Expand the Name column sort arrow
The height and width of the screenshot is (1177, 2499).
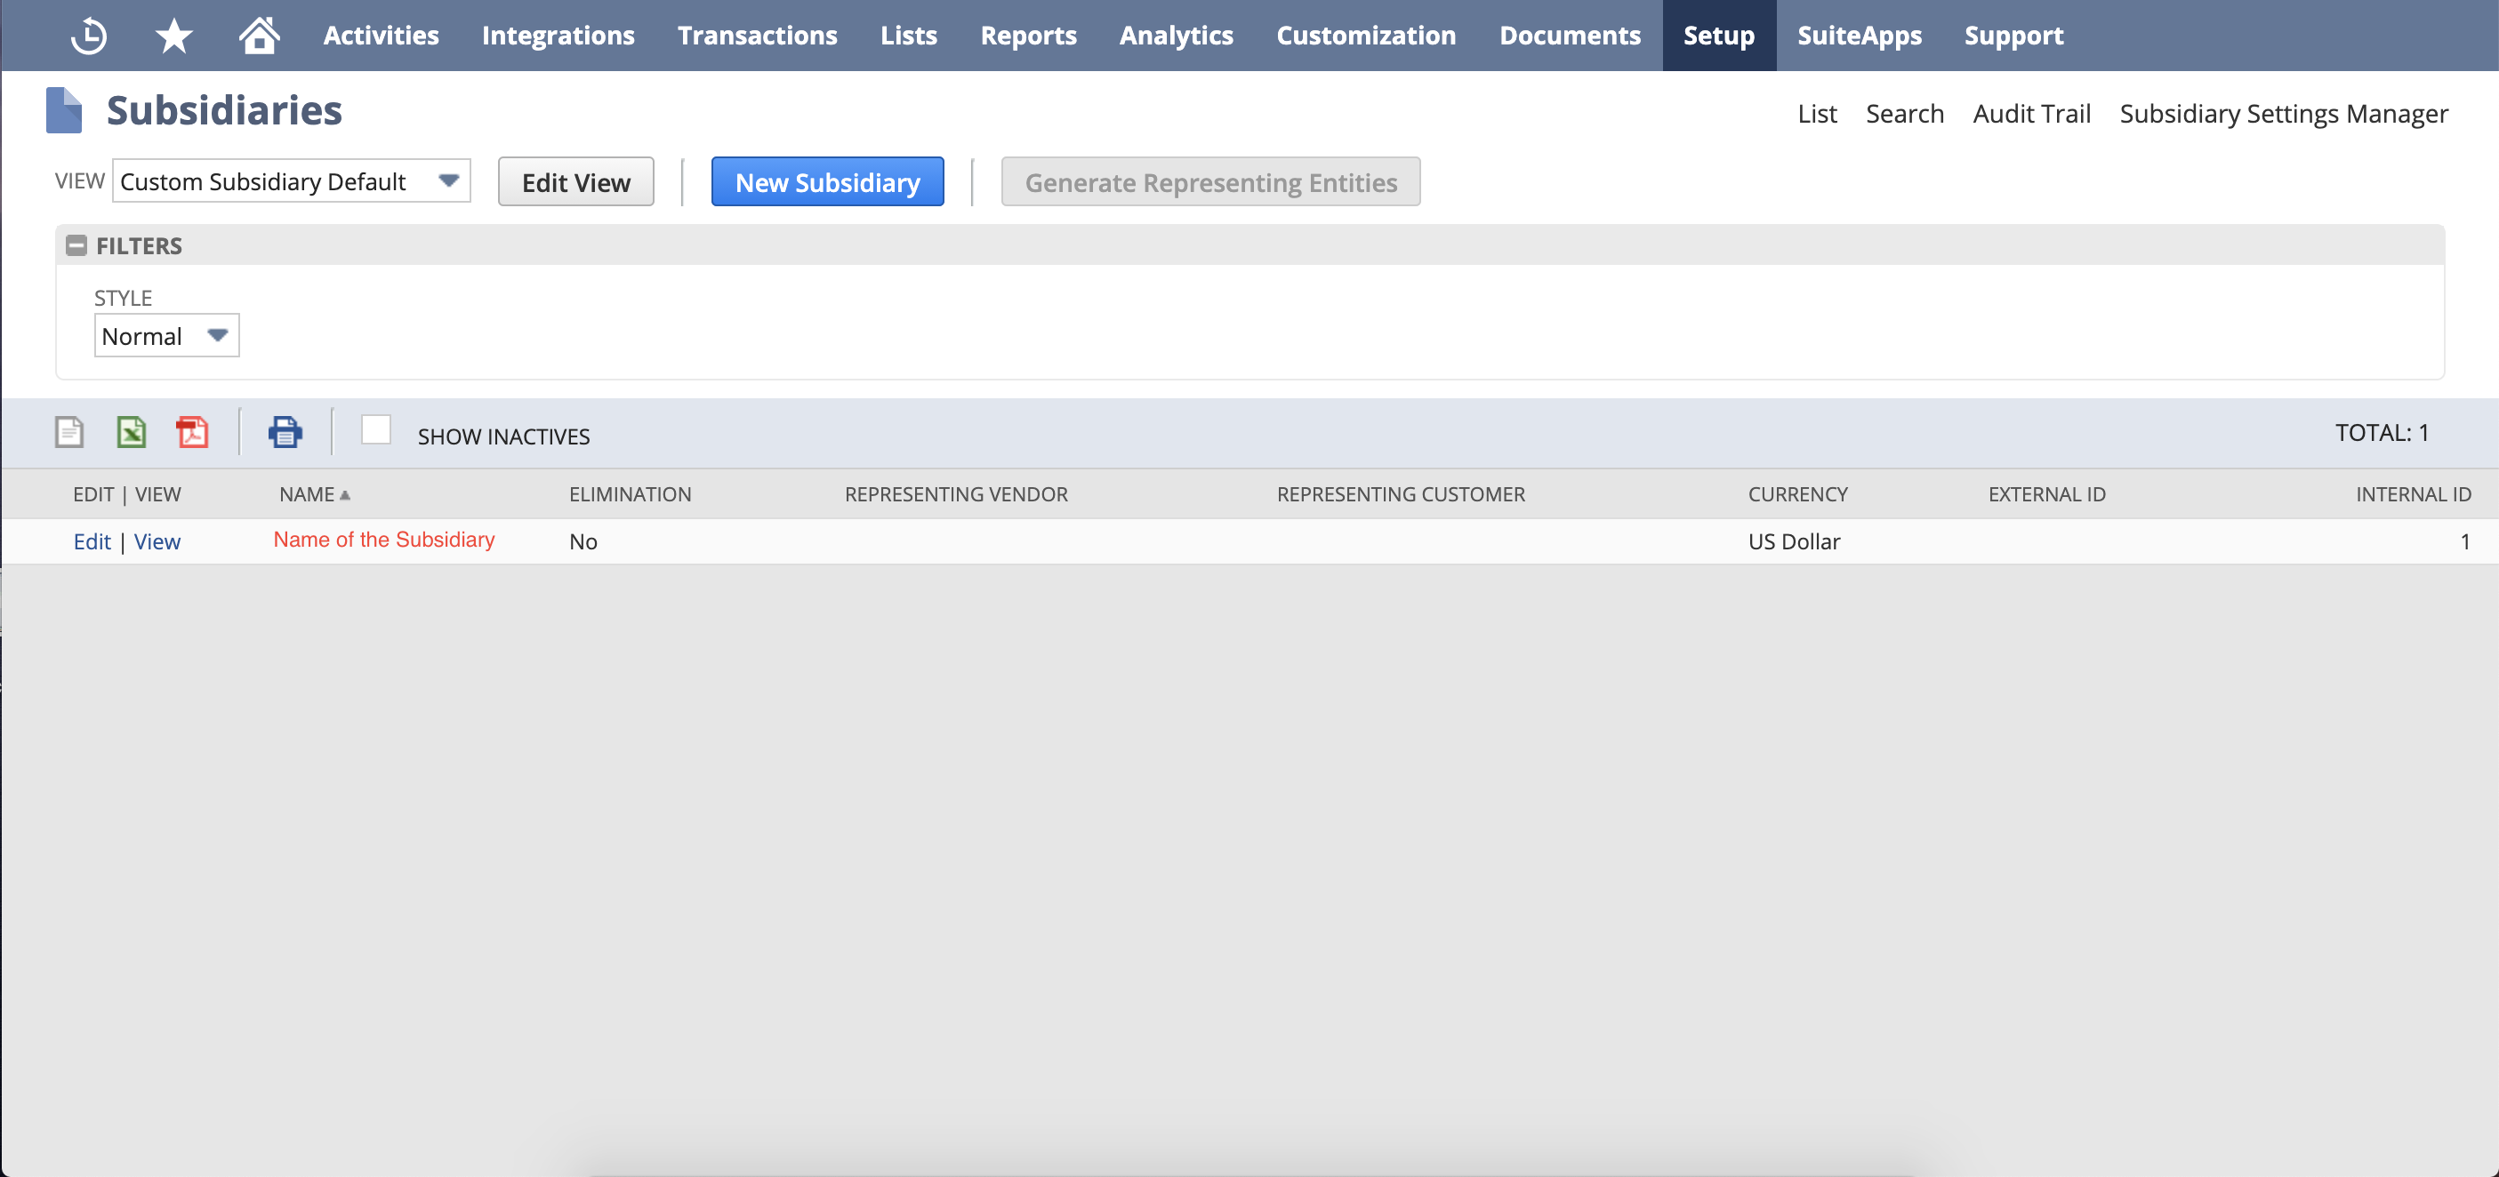click(345, 493)
